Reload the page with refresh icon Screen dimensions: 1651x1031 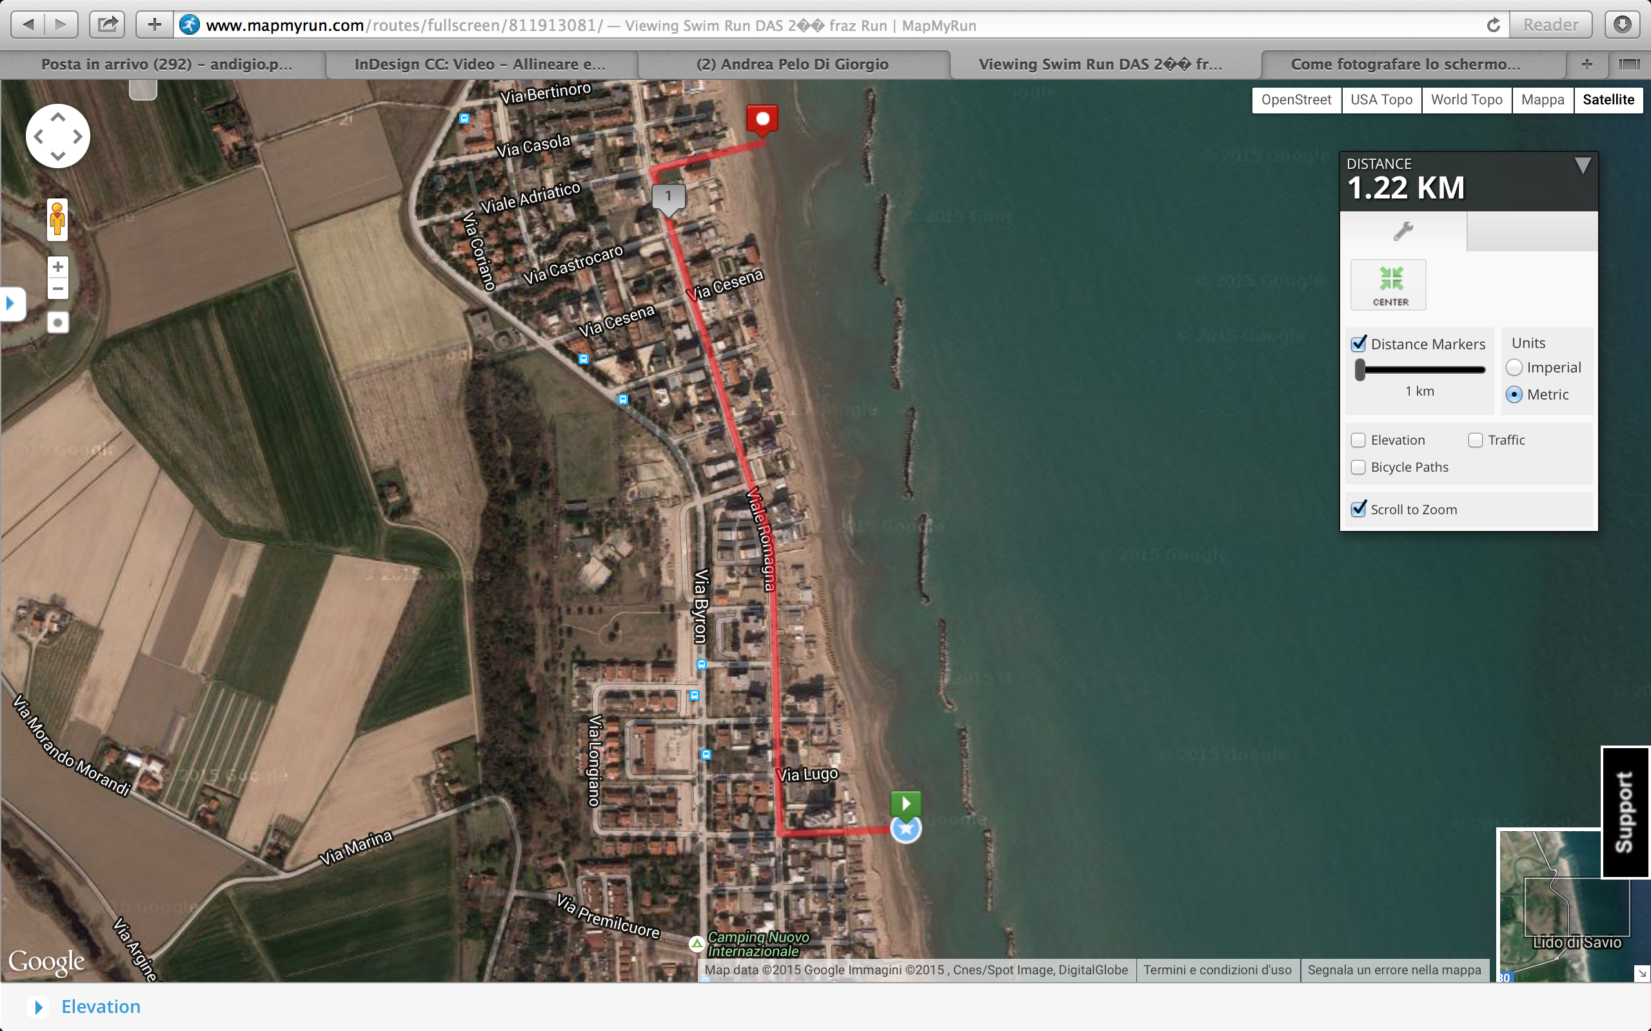coord(1494,25)
